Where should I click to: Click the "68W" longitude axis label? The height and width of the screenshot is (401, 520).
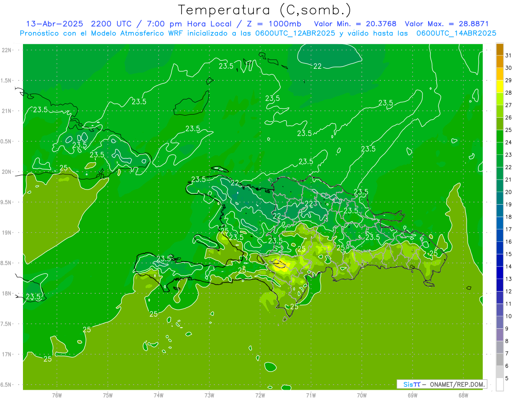463,395
